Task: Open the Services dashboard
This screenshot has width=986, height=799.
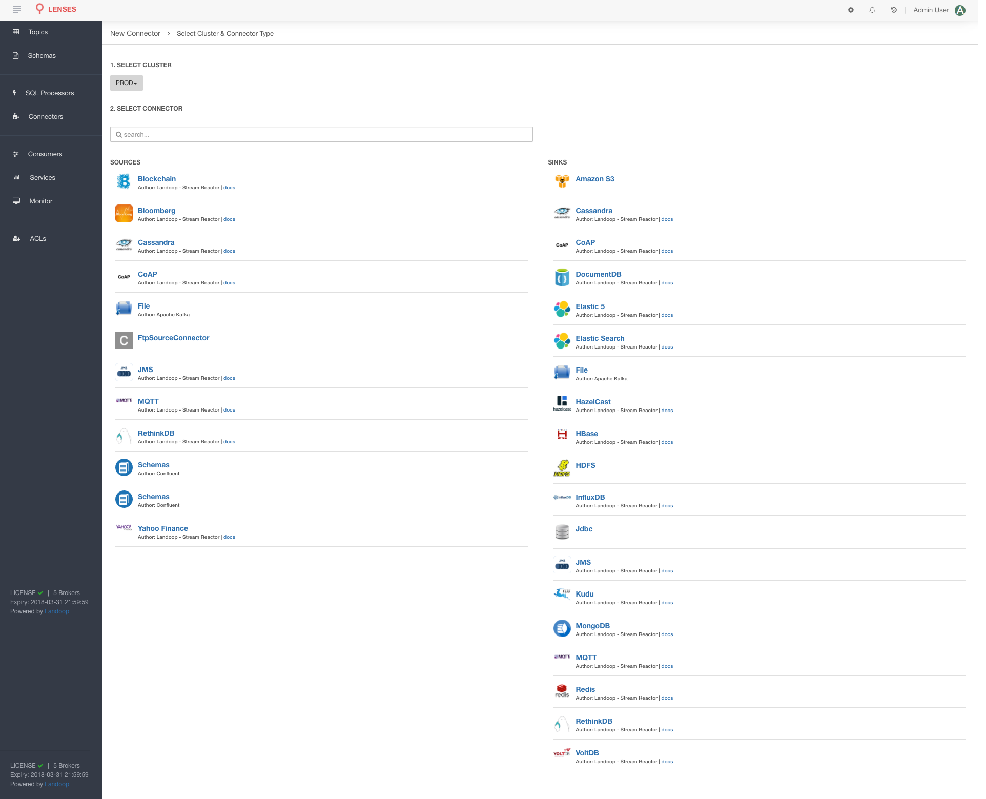Action: point(42,177)
